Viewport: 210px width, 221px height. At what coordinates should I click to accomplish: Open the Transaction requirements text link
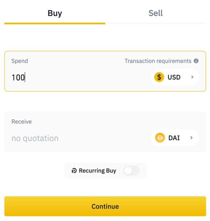coord(158,61)
